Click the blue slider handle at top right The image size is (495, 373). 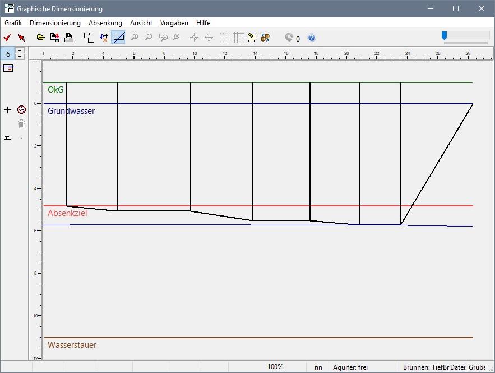(x=444, y=36)
